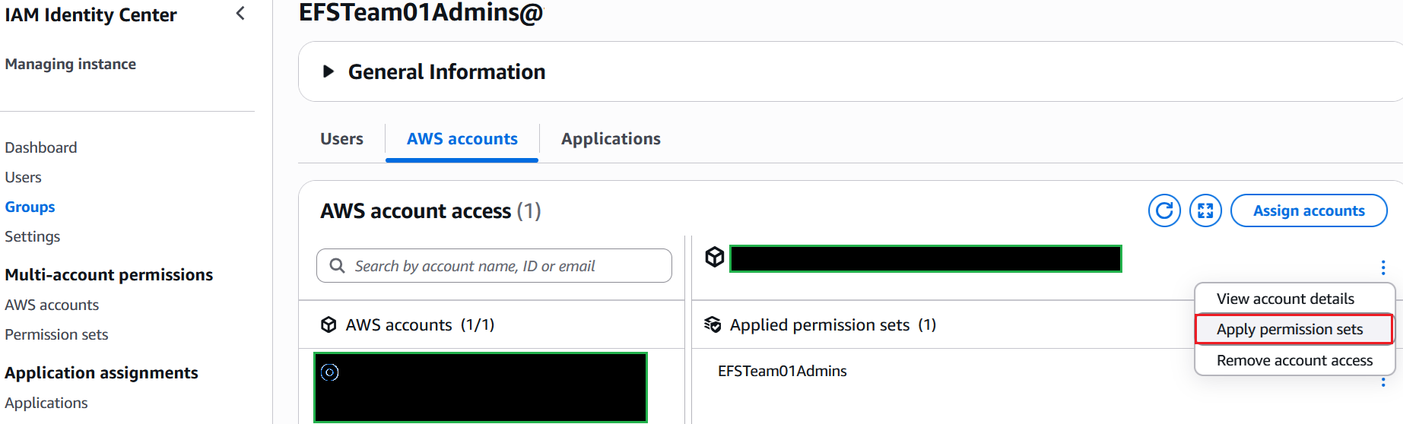The width and height of the screenshot is (1403, 424).
Task: Open Users in the sidebar
Action: tap(23, 177)
